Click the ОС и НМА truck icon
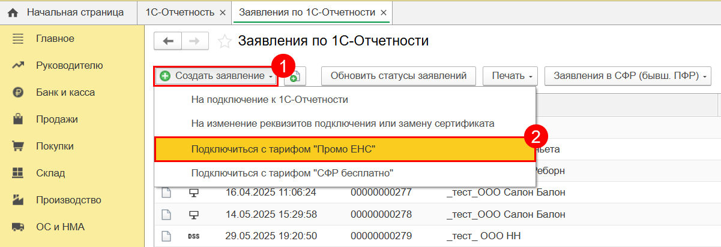The image size is (721, 247). pyautogui.click(x=18, y=227)
